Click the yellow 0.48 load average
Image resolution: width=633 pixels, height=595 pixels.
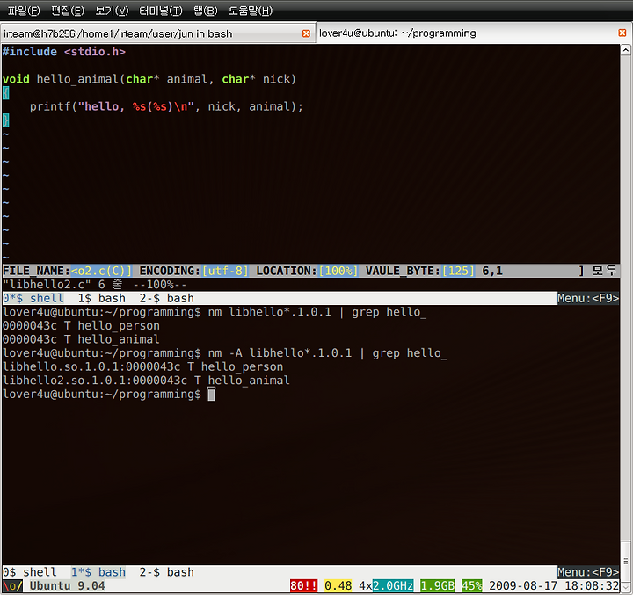click(x=338, y=585)
